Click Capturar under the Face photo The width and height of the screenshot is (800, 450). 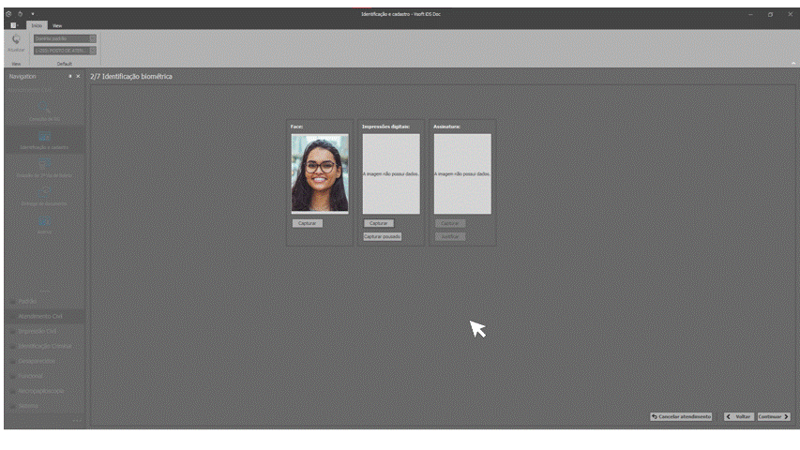click(x=307, y=223)
